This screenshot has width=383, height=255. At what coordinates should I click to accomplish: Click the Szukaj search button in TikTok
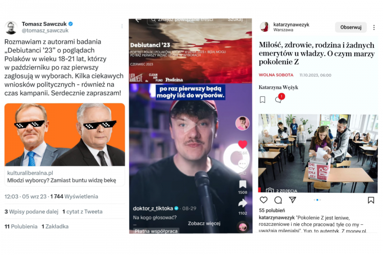[x=235, y=19]
